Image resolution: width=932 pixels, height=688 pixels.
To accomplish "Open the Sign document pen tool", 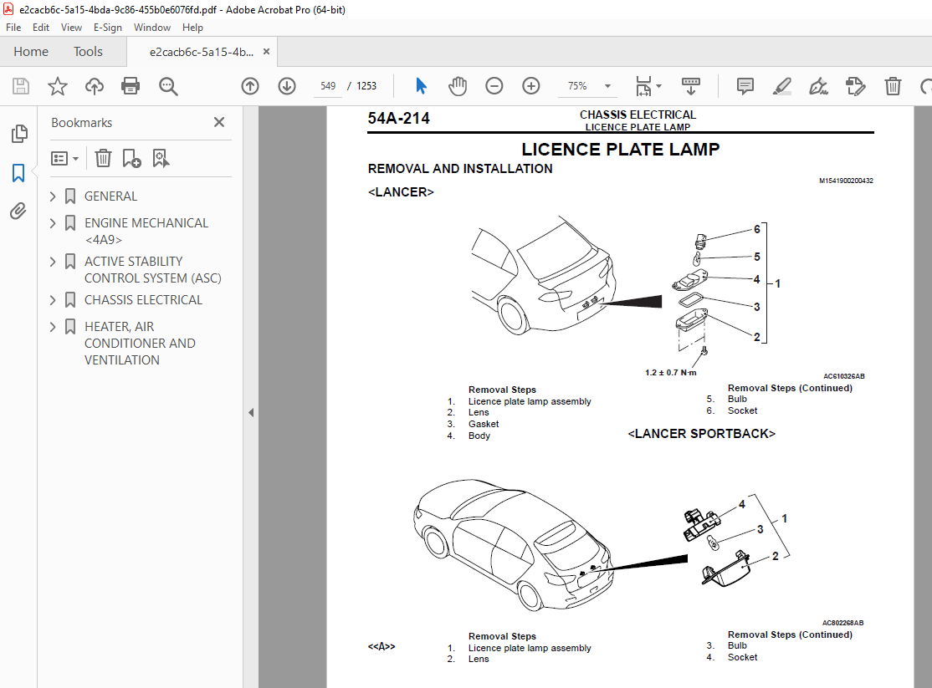I will tap(818, 86).
